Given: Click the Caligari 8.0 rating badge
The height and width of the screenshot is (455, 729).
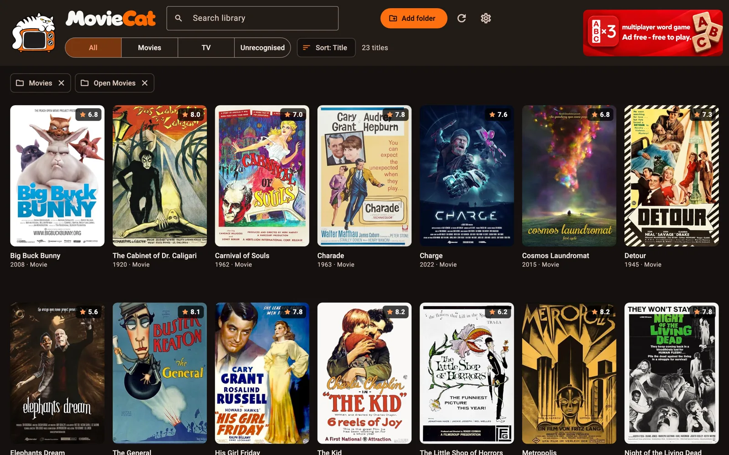Looking at the screenshot, I should coord(191,115).
